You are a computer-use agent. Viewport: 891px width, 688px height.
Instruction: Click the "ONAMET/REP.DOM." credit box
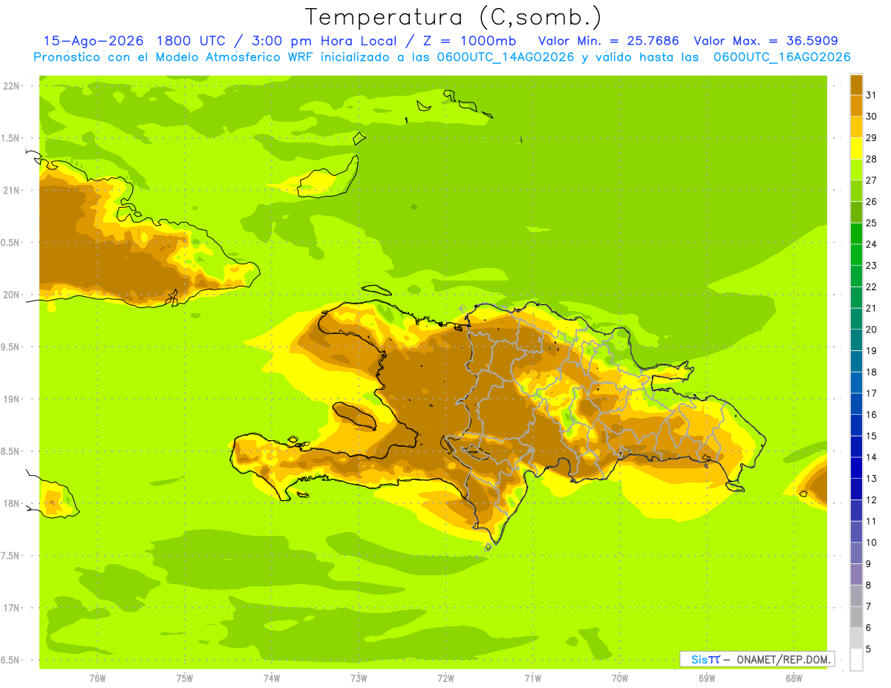coord(757,659)
